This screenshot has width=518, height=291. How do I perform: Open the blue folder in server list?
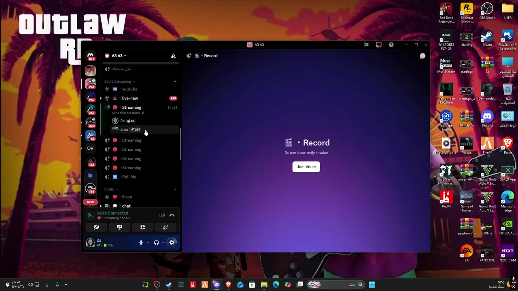pos(90,176)
